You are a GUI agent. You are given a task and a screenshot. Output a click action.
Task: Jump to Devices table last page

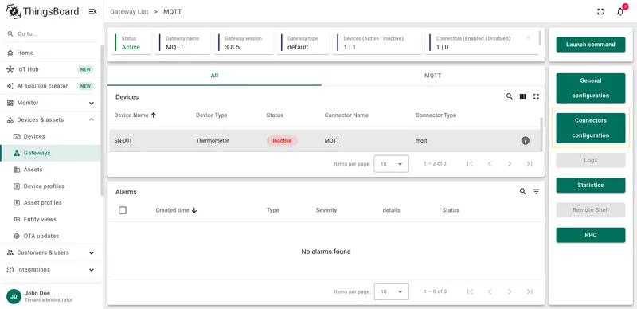[530, 163]
